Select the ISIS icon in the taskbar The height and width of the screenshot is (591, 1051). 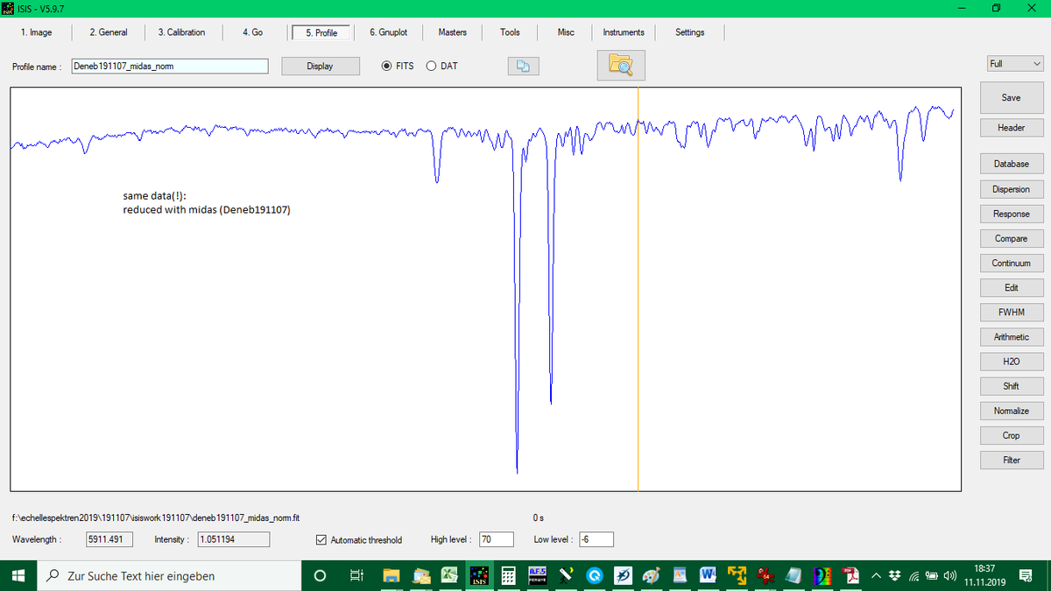(x=478, y=576)
